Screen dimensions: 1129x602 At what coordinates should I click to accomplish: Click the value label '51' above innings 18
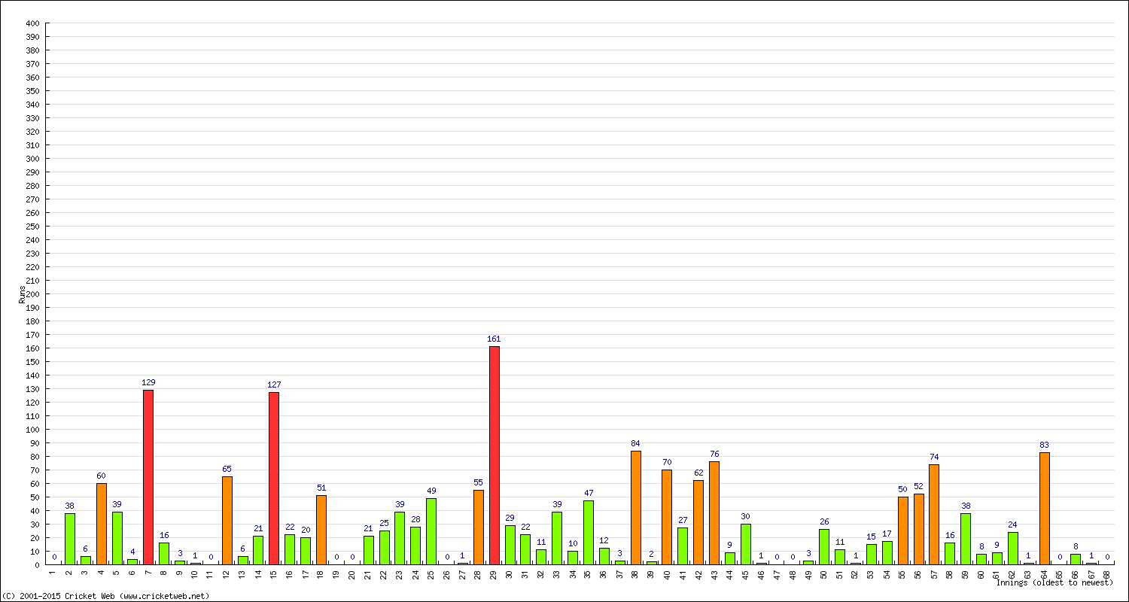[321, 488]
